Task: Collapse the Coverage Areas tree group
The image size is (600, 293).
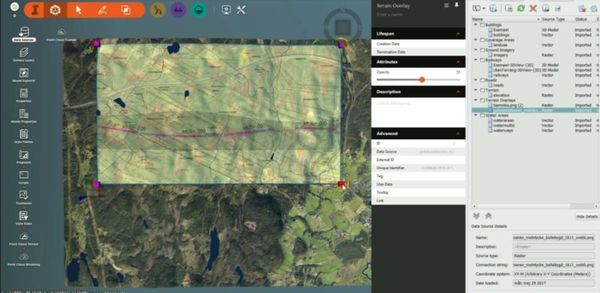Action: pyautogui.click(x=476, y=40)
